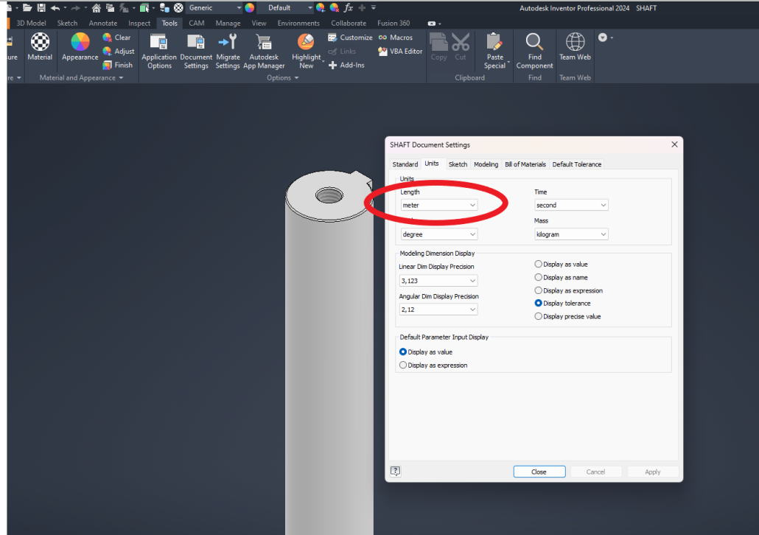The width and height of the screenshot is (759, 535).
Task: Open the Manage ribbon tab
Action: point(228,24)
